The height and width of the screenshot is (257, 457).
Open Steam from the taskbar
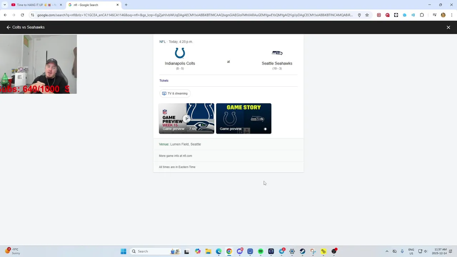click(302, 251)
